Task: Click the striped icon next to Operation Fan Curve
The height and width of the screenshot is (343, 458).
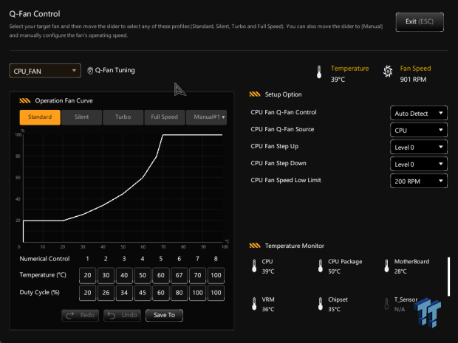Action: coord(25,101)
